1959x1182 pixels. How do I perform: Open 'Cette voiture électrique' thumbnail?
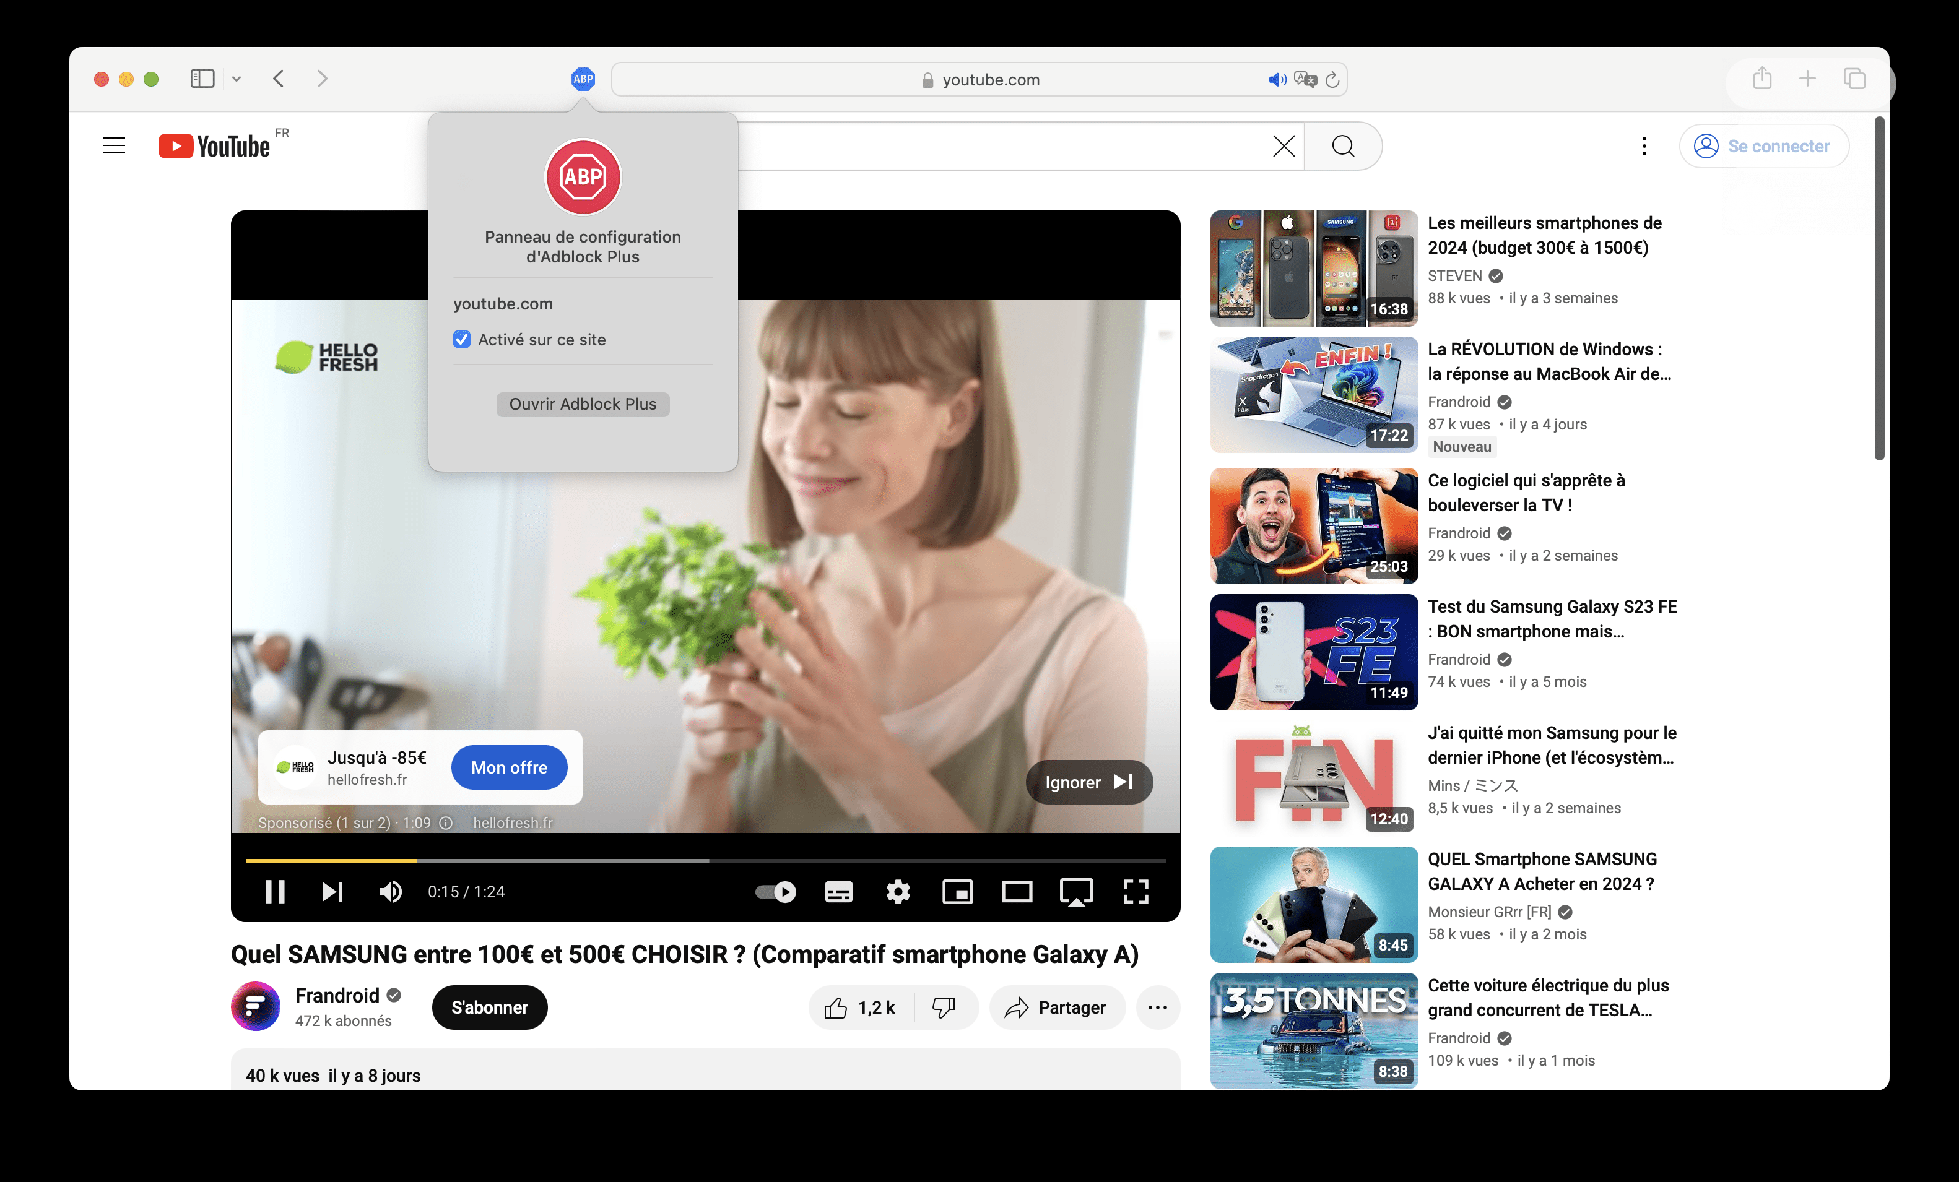pos(1313,1030)
